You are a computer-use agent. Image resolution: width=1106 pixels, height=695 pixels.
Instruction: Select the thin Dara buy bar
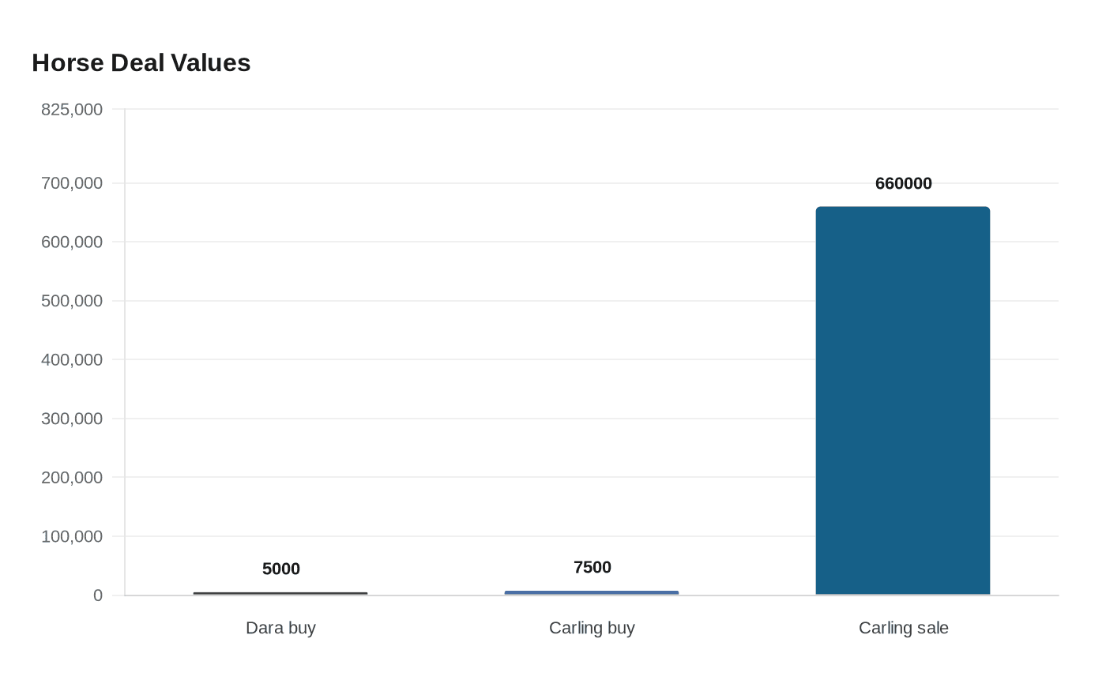[280, 593]
